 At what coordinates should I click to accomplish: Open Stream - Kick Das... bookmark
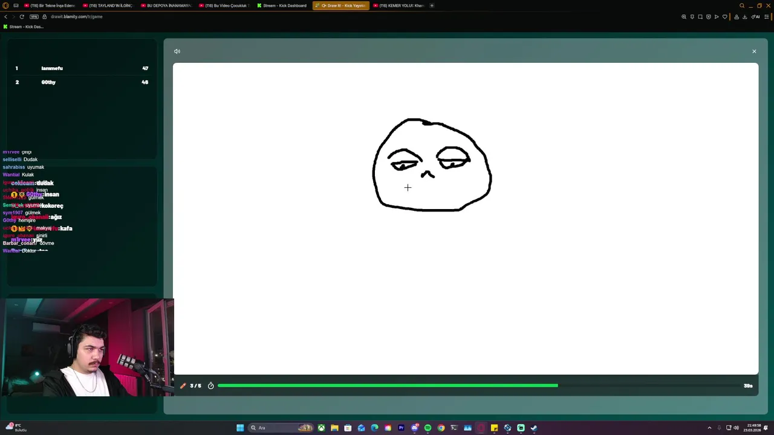click(24, 27)
